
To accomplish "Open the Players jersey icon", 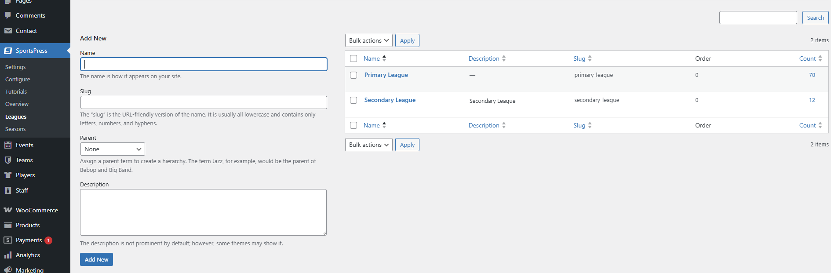I will [8, 175].
